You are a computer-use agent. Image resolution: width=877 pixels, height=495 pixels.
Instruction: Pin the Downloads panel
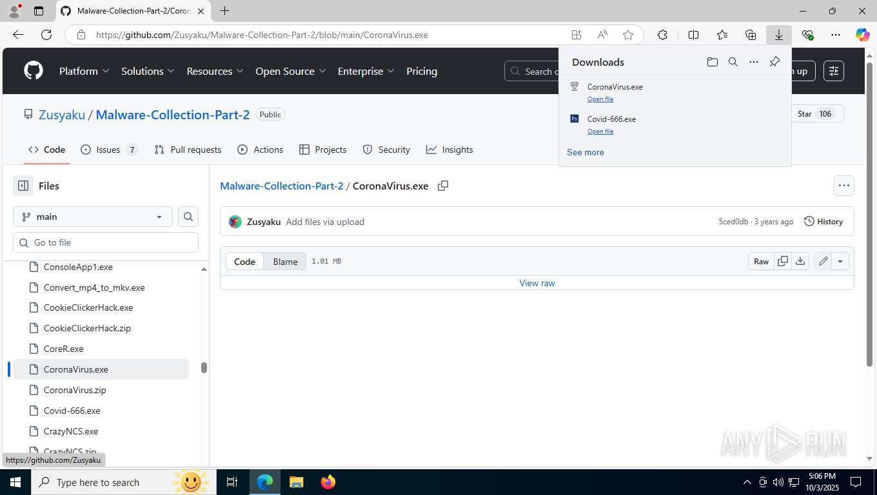[774, 62]
